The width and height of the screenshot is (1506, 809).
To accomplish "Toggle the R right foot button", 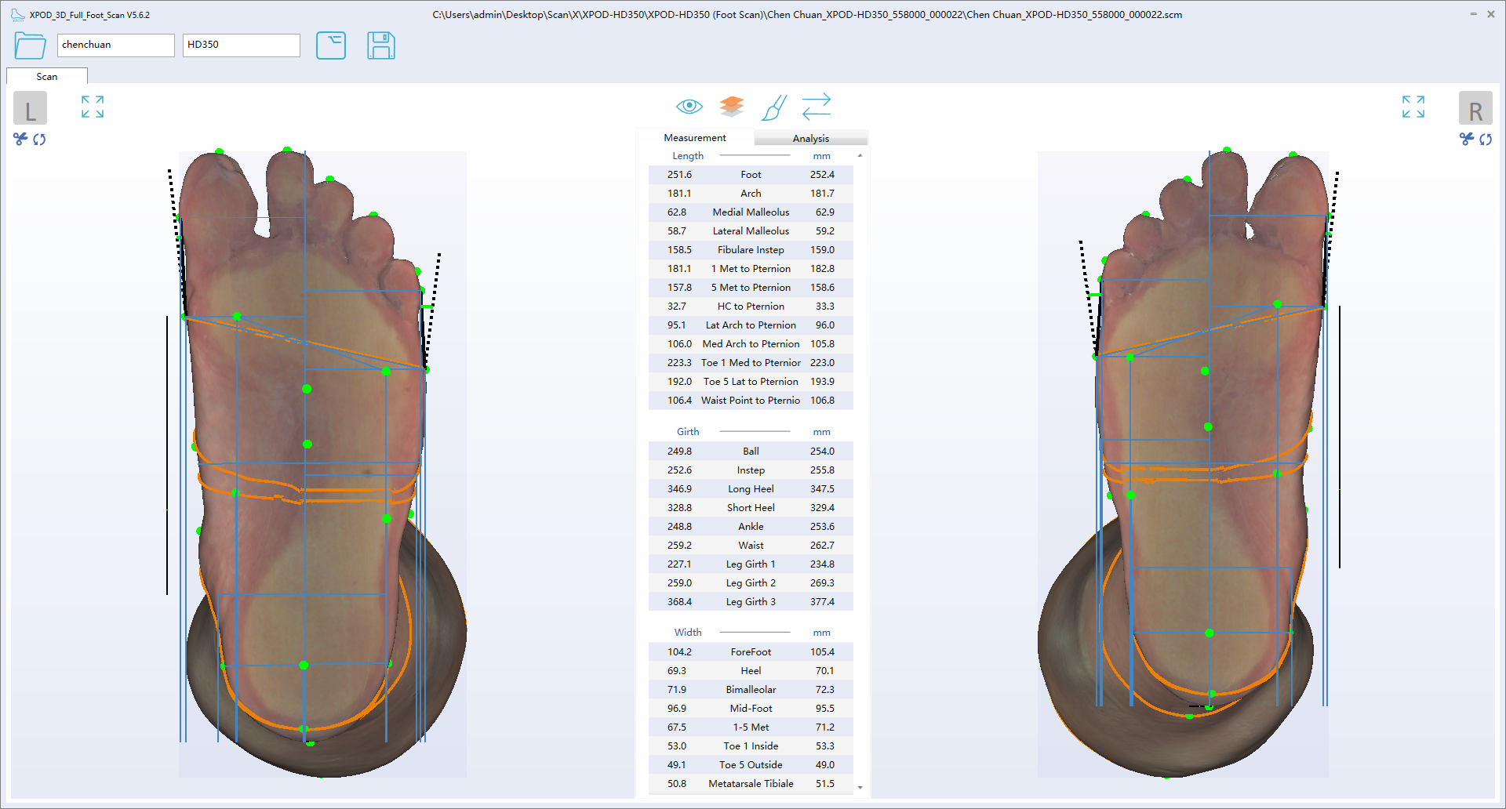I will click(1475, 109).
